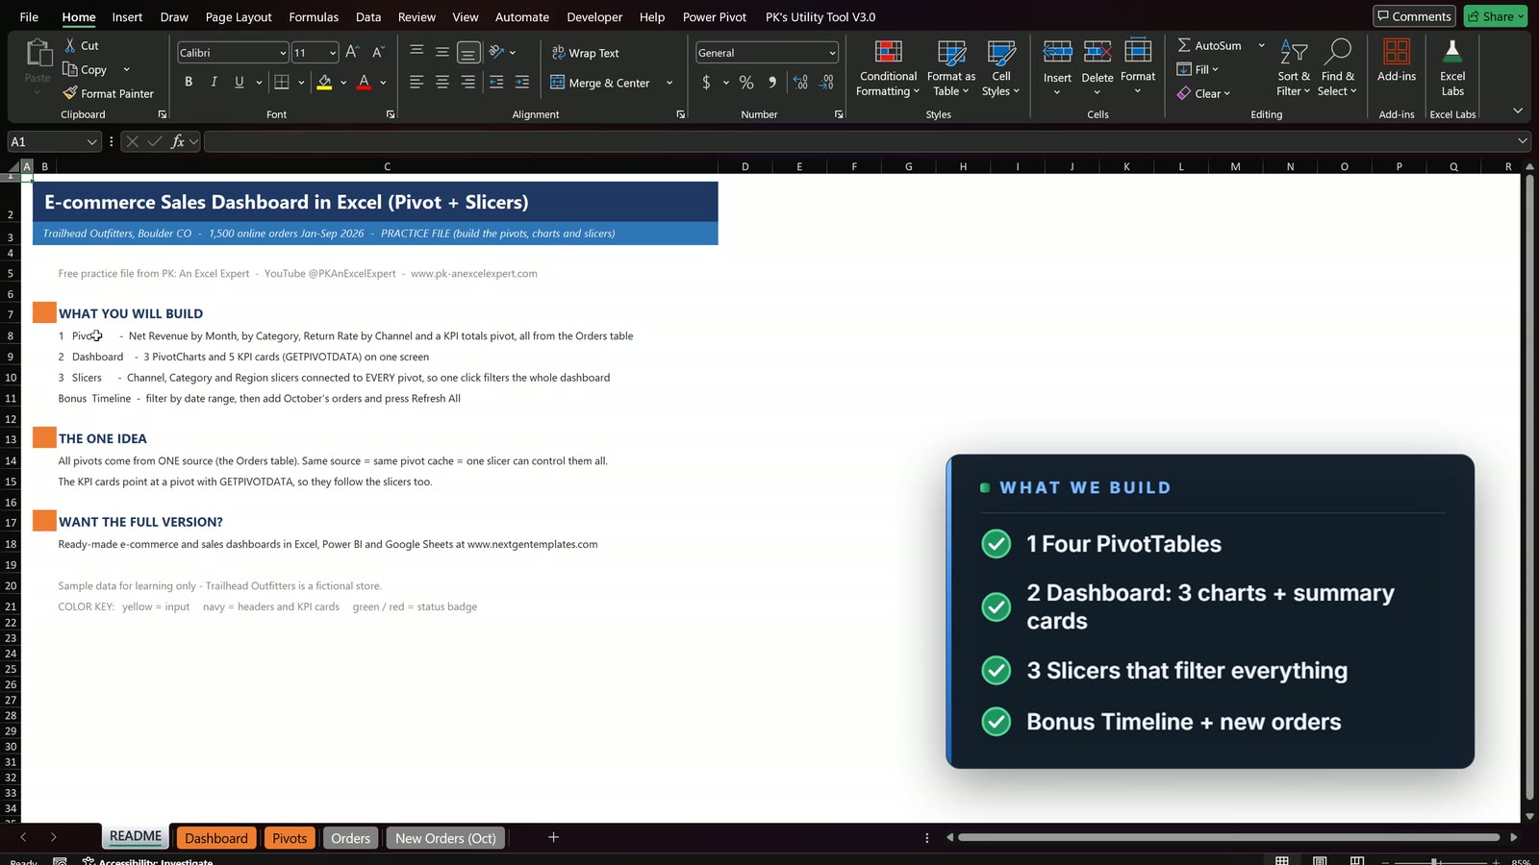Click the Copy button
Viewport: 1539px width, 865px height.
(x=85, y=69)
